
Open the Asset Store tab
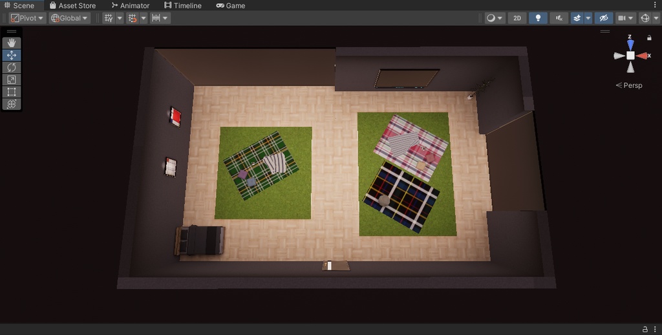click(72, 5)
